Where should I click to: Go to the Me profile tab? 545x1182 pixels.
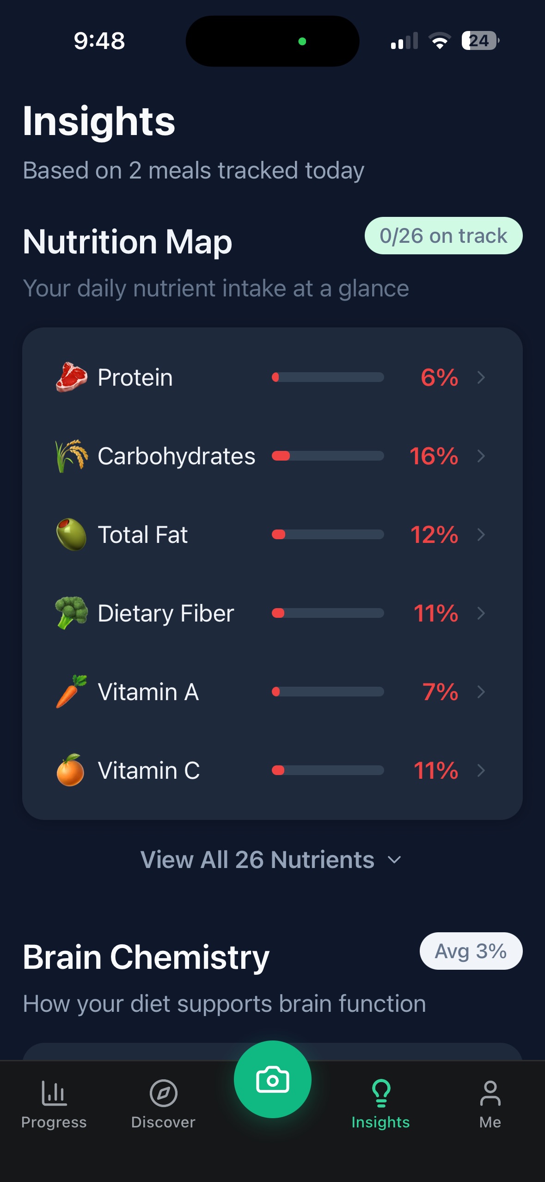[490, 1103]
